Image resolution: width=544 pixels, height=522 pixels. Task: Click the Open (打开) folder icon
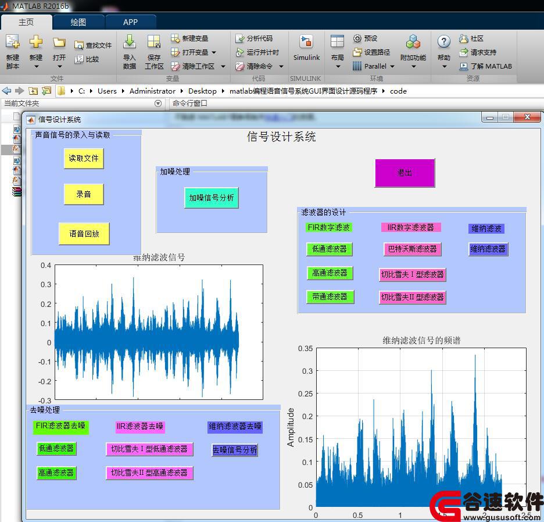point(59,42)
